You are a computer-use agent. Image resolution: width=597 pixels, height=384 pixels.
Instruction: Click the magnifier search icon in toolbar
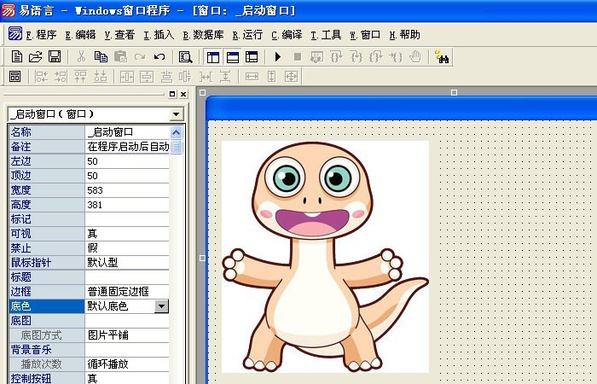[x=185, y=57]
